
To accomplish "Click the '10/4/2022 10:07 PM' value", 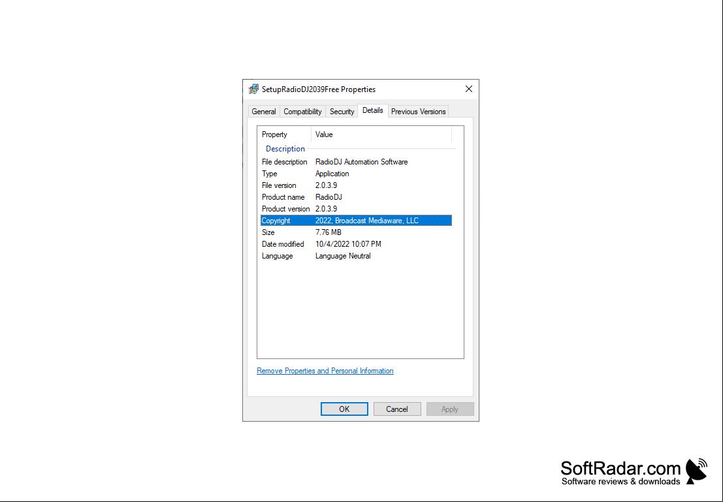I will (348, 244).
